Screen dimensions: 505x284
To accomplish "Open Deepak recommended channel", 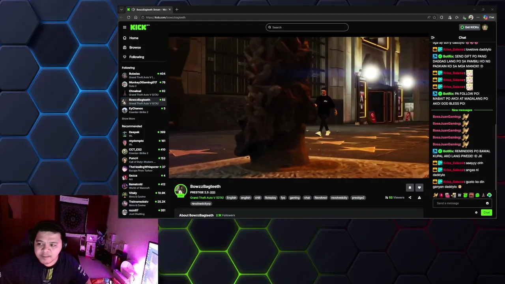I will tap(144, 134).
